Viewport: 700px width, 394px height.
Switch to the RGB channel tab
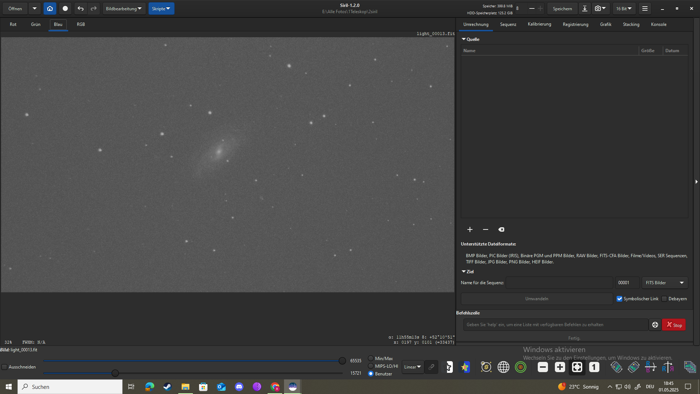pyautogui.click(x=81, y=24)
